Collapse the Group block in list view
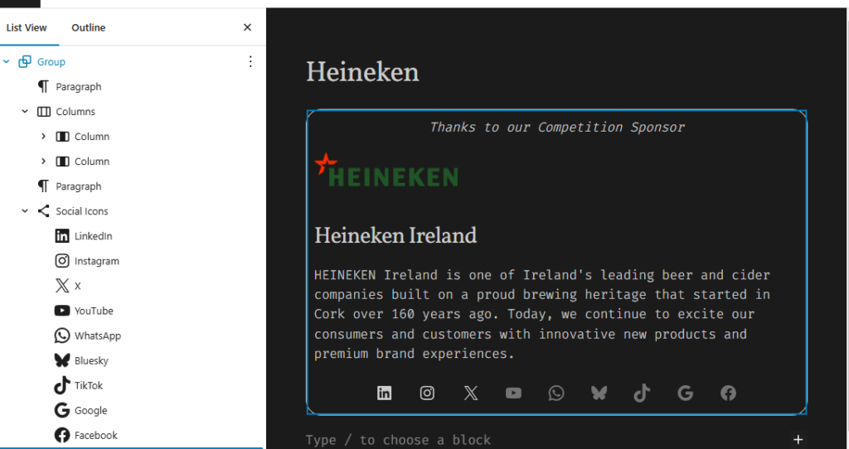The width and height of the screenshot is (849, 449). [x=7, y=61]
